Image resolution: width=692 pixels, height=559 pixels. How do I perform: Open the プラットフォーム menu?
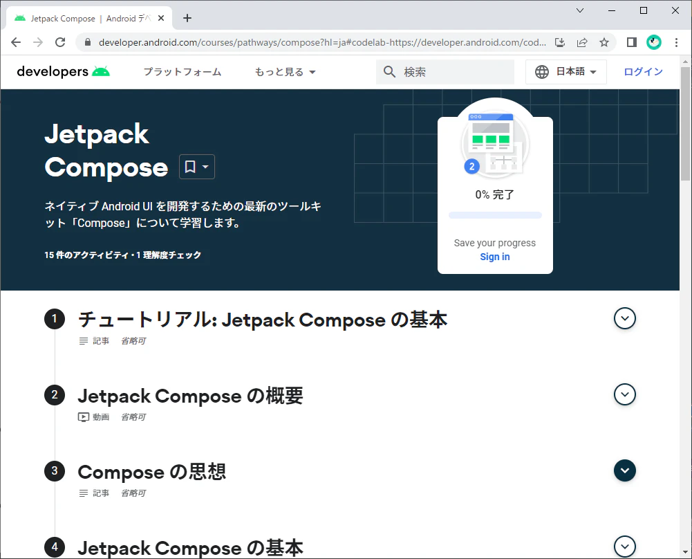click(183, 71)
